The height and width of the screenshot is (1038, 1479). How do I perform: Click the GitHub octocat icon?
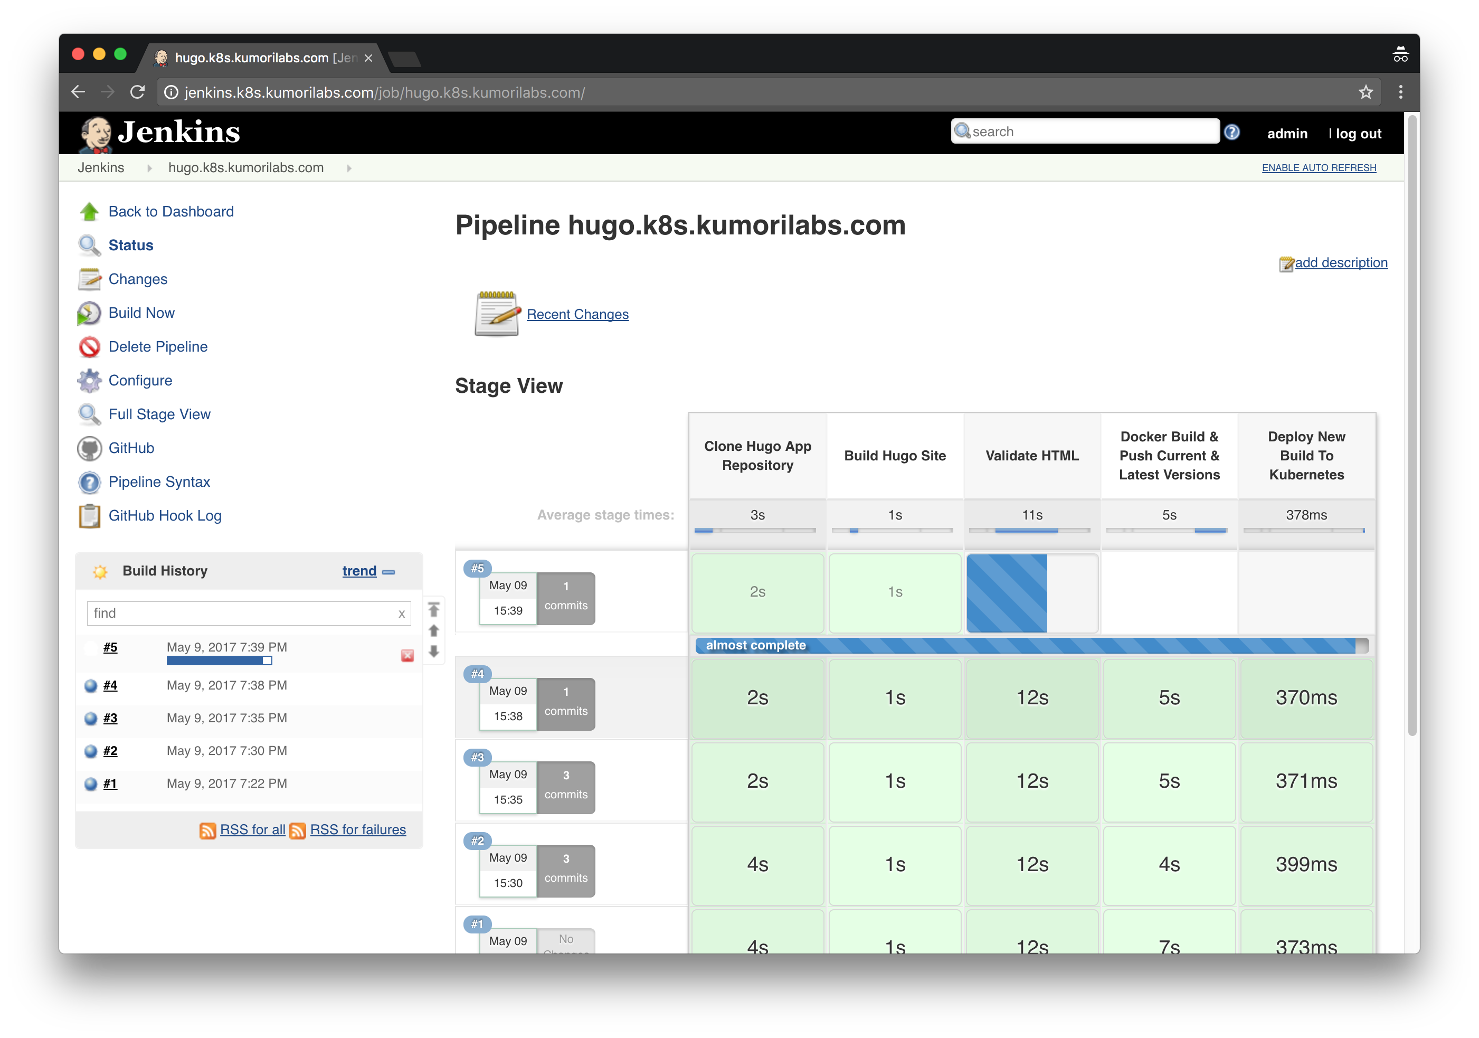coord(90,448)
